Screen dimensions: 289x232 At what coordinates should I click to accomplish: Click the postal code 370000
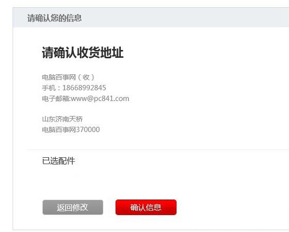tap(88, 129)
